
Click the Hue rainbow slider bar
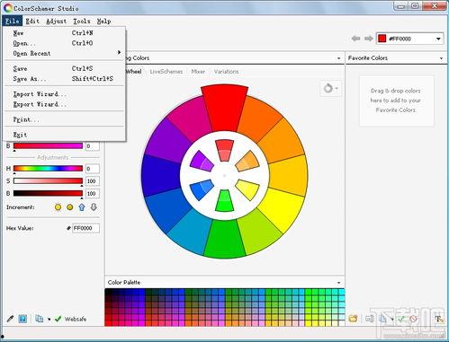(x=48, y=169)
